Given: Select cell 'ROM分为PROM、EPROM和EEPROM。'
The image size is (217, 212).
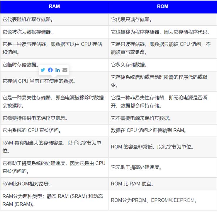Looking at the screenshot, I should click(163, 200).
